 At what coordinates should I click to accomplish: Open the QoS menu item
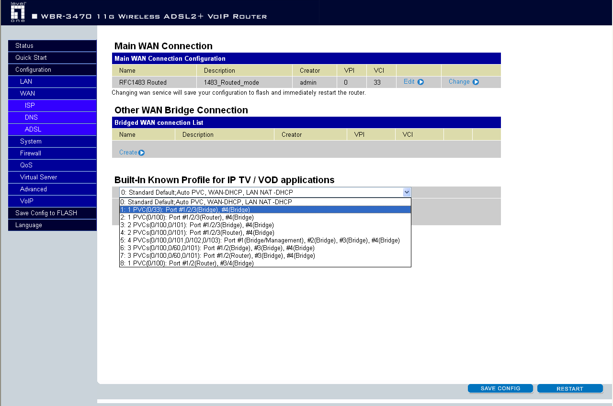point(52,165)
